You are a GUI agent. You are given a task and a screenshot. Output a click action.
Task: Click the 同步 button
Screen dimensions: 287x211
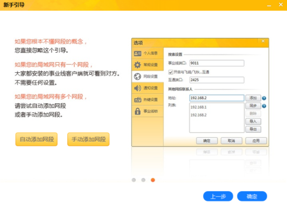253,106
